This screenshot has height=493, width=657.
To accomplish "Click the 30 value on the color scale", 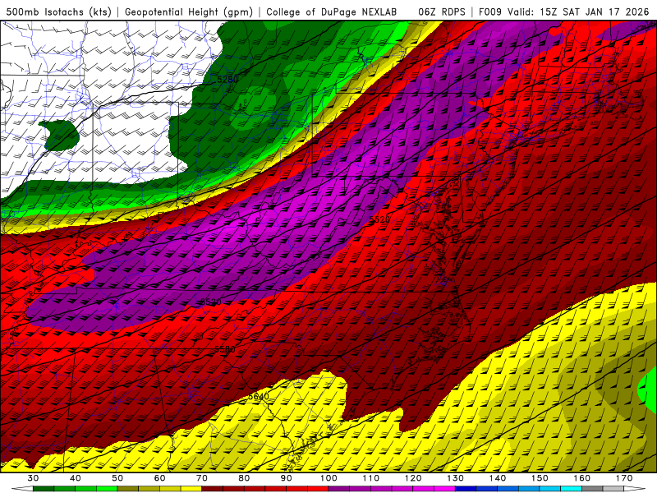I will (x=33, y=478).
